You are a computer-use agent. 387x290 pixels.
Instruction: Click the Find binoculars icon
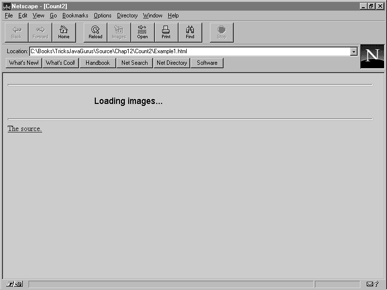(190, 32)
